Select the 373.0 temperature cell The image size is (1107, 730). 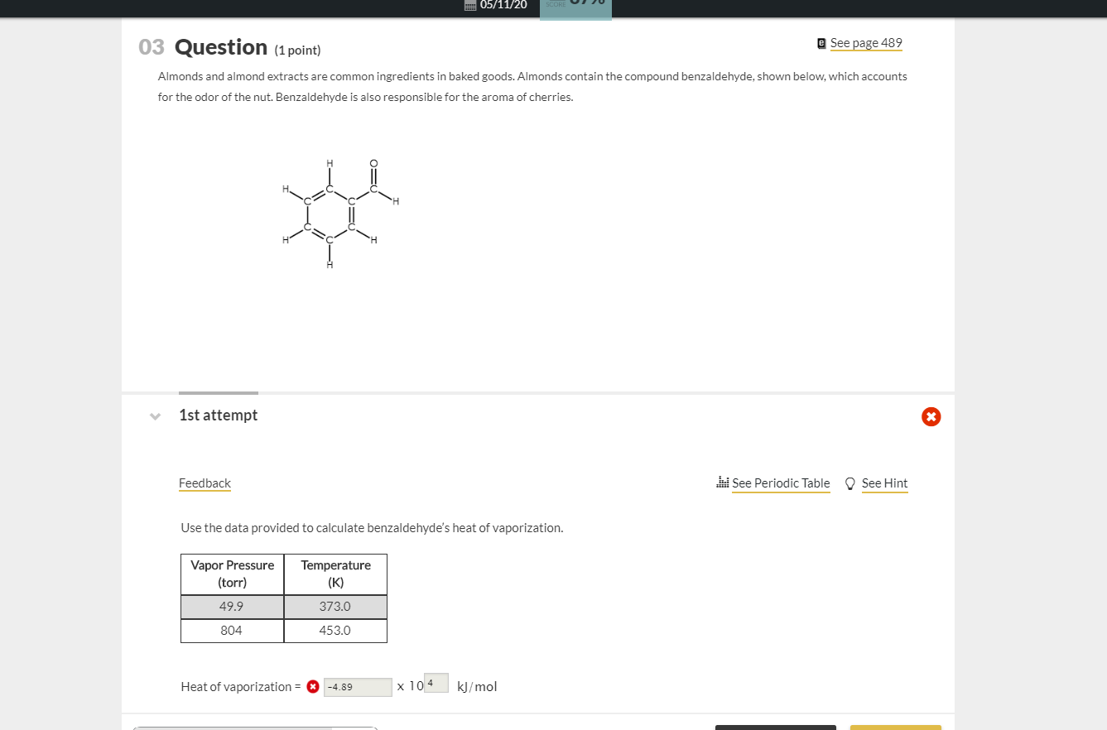pos(335,607)
